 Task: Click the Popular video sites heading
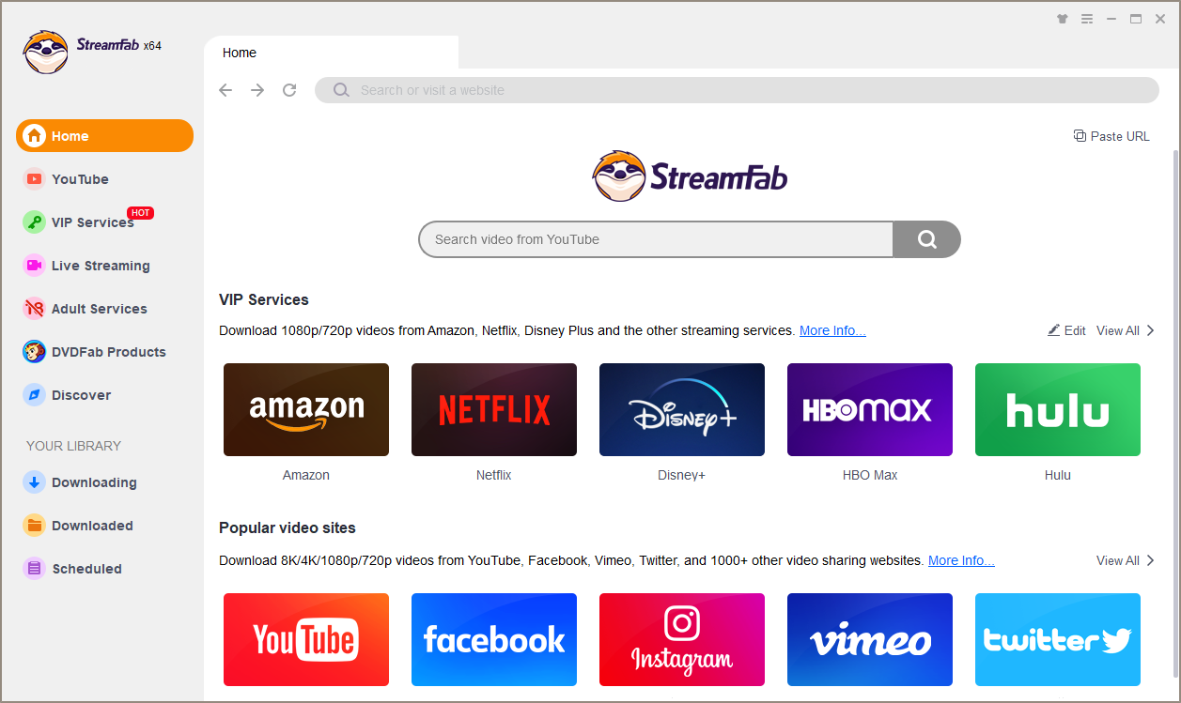click(x=287, y=527)
